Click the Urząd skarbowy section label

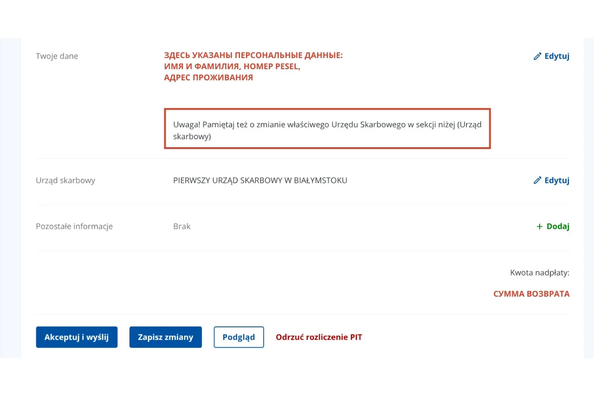(65, 180)
